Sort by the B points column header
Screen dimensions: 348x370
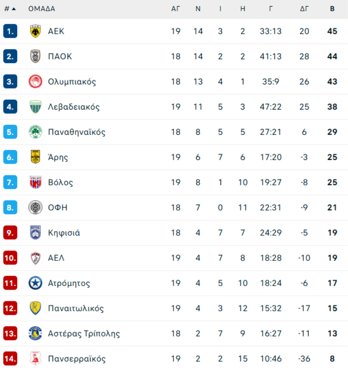[332, 9]
